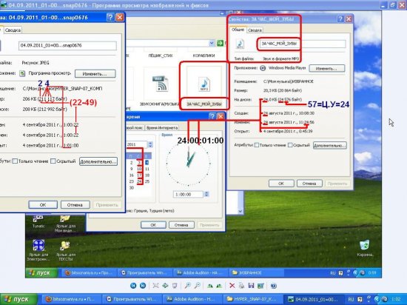
Task: Switch to Общие tab in ЗА ЧАС_МОЙ_ЗУБЫ properties
Action: click(x=238, y=30)
